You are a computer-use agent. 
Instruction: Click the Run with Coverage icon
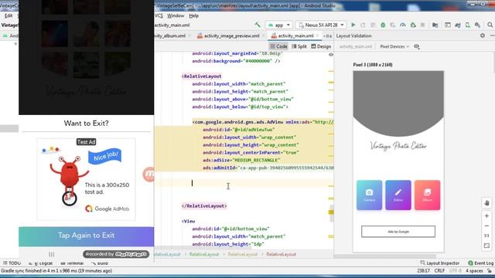(x=393, y=25)
